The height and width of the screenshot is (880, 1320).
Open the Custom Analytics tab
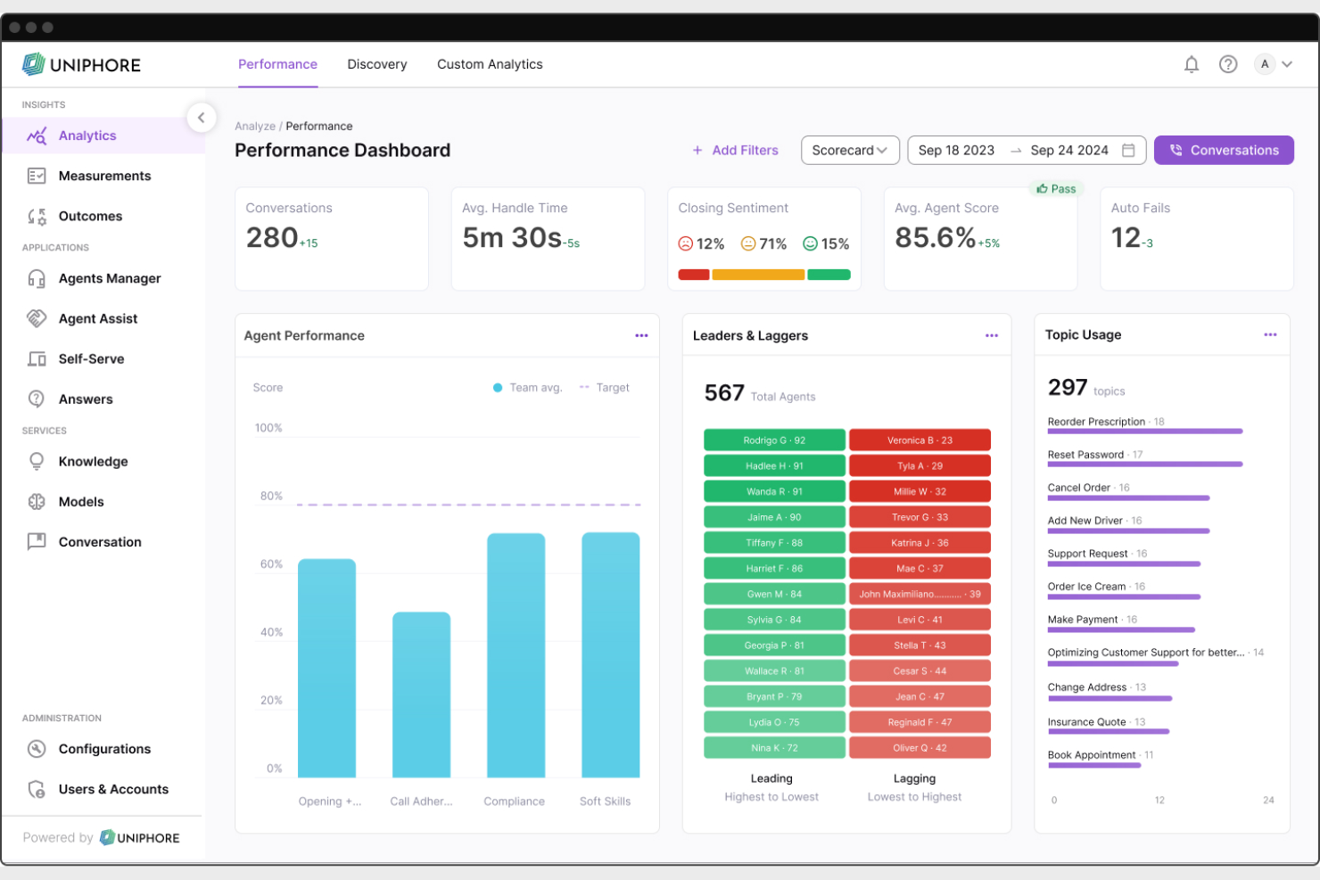click(490, 64)
